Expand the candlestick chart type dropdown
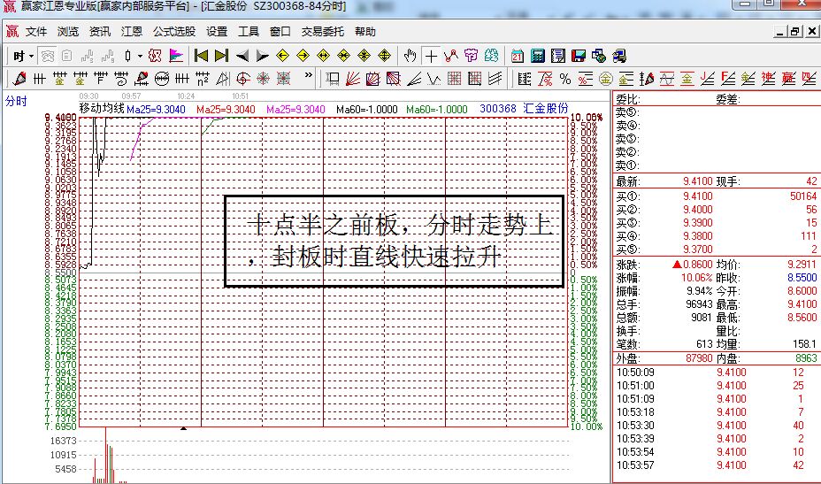Image resolution: width=821 pixels, height=484 pixels. tap(132, 56)
